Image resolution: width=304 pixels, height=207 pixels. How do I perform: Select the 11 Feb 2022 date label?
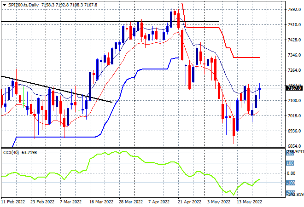(13, 202)
